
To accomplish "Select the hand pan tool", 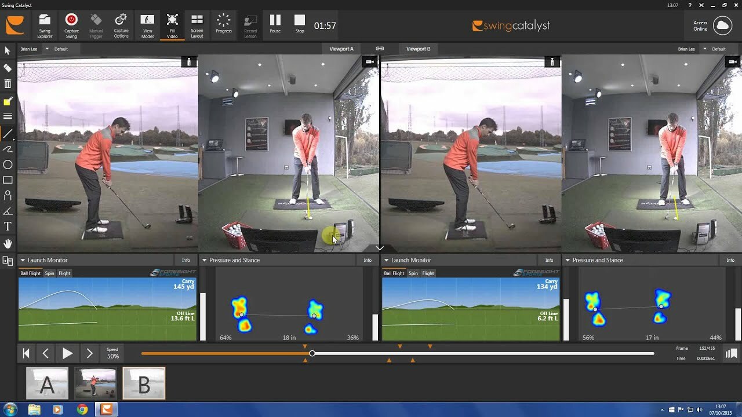I will pos(8,243).
